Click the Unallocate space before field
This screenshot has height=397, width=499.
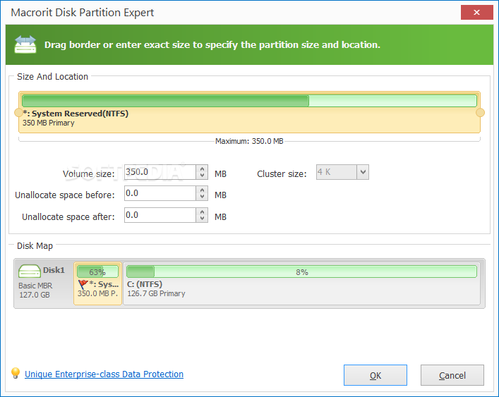(x=160, y=193)
